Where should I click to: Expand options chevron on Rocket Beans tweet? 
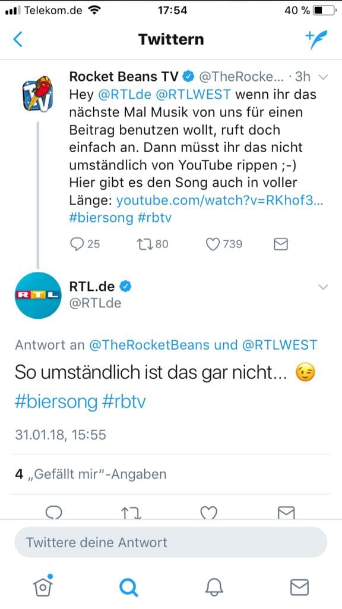pos(323,77)
